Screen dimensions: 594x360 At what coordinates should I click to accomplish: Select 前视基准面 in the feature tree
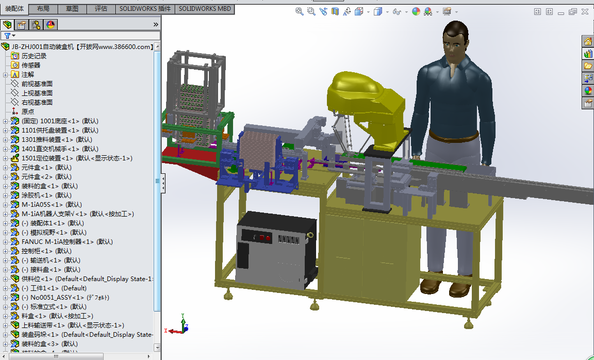37,84
